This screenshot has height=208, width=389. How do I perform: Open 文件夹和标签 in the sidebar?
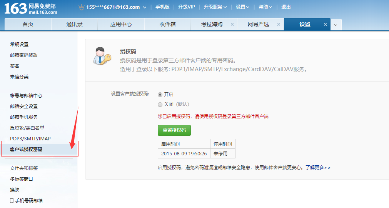point(24,168)
